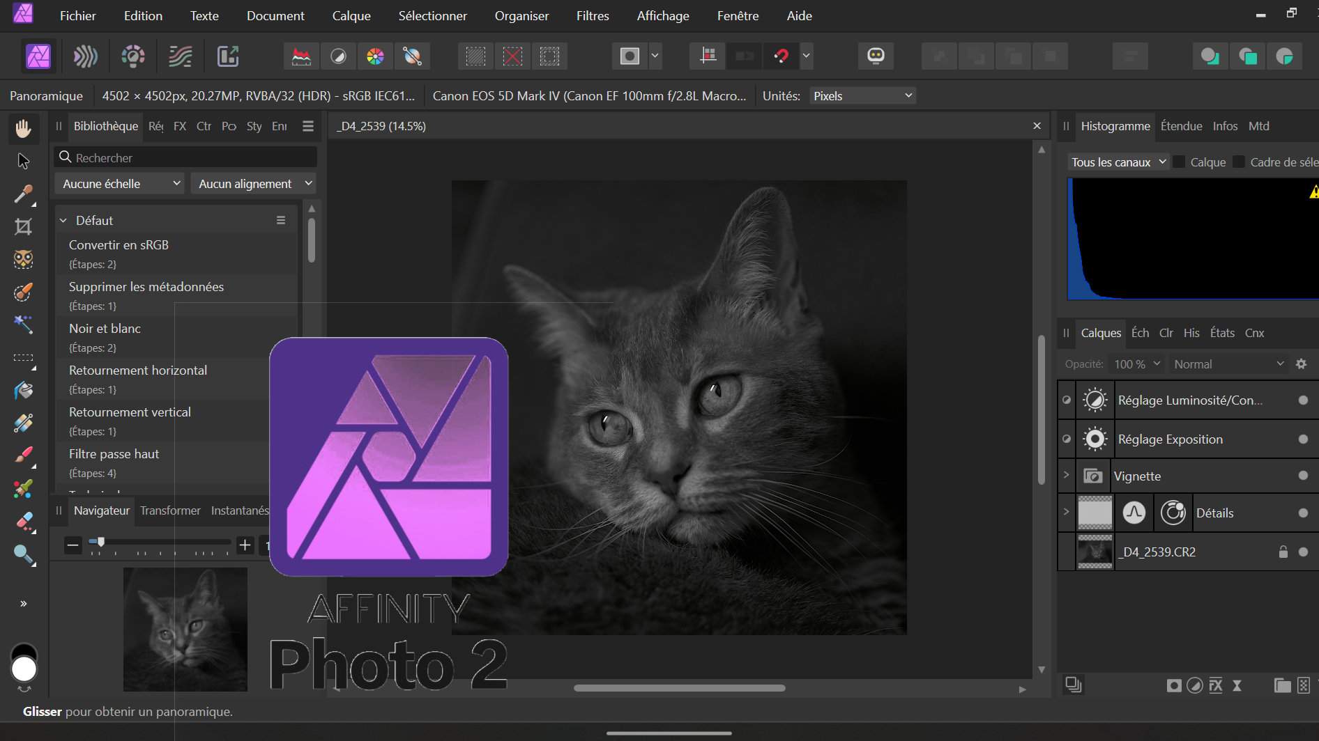Toggle the Calque checkbox in Histogramme

coord(1179,162)
